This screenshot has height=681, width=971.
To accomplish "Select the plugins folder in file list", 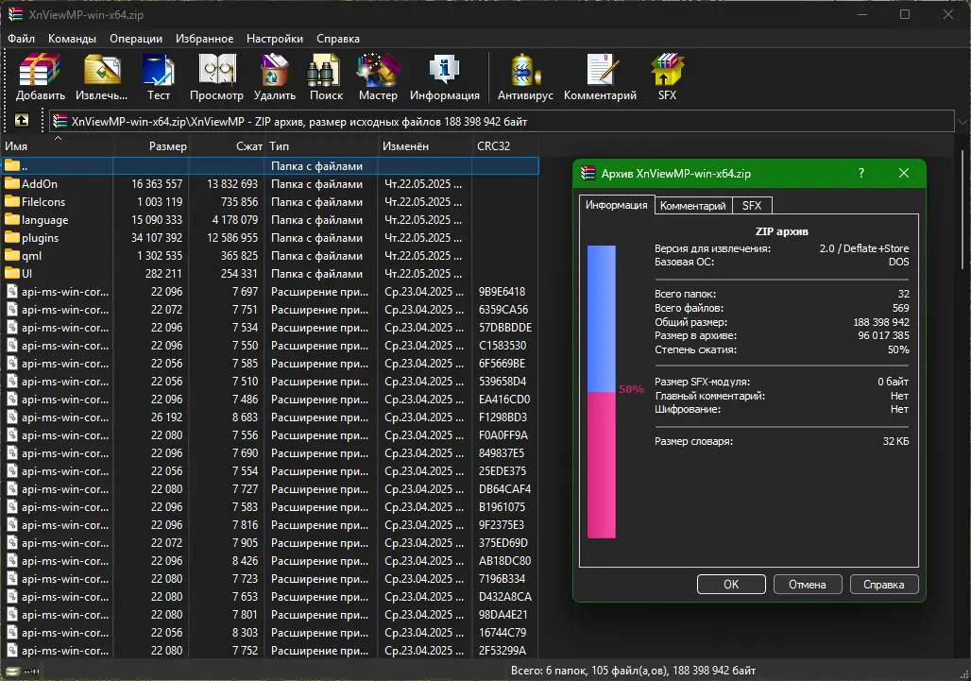I will (x=41, y=238).
